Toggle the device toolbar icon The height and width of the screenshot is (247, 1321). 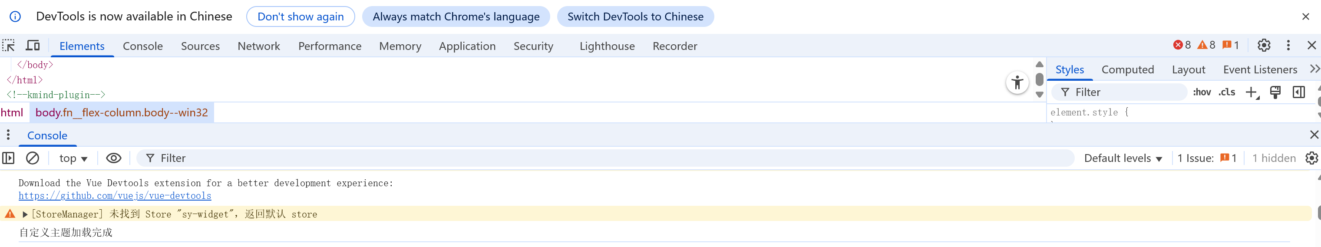(x=33, y=46)
